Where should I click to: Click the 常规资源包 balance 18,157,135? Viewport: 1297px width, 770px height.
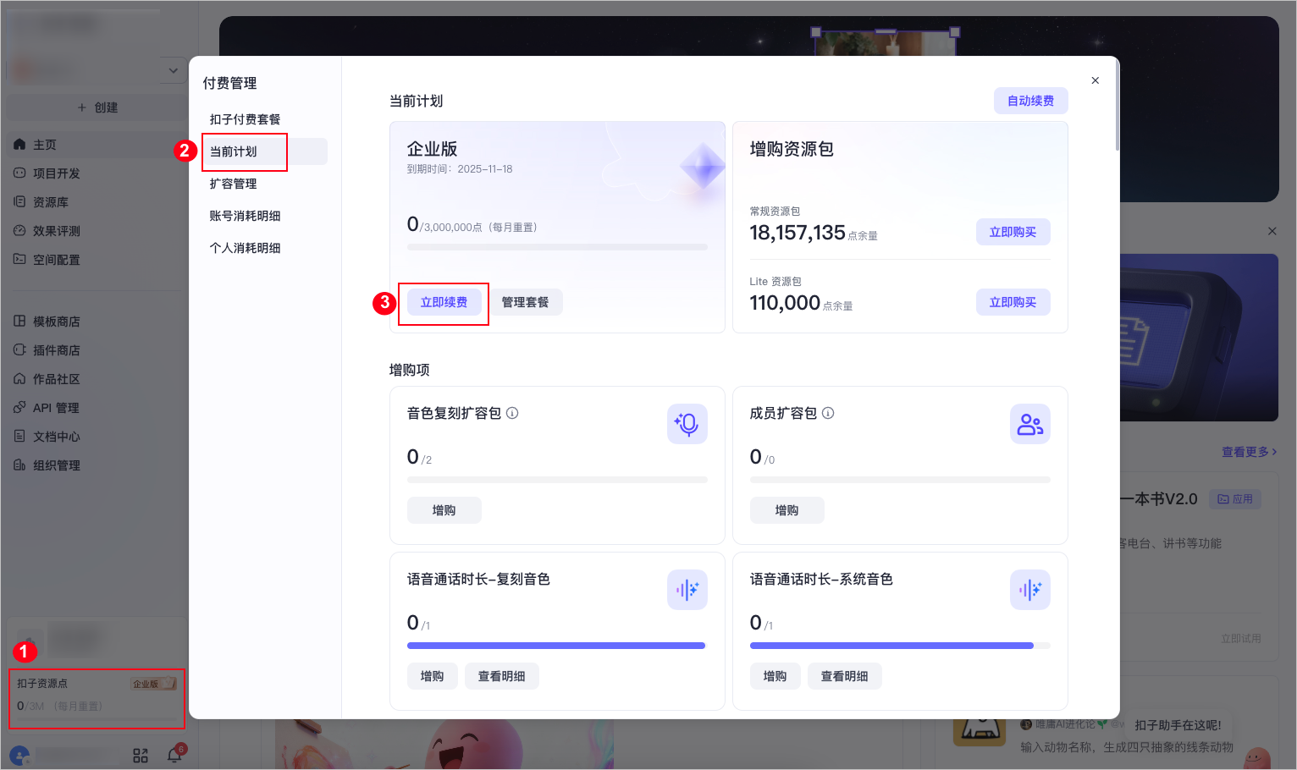798,233
